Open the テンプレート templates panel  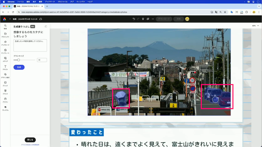coord(5,51)
